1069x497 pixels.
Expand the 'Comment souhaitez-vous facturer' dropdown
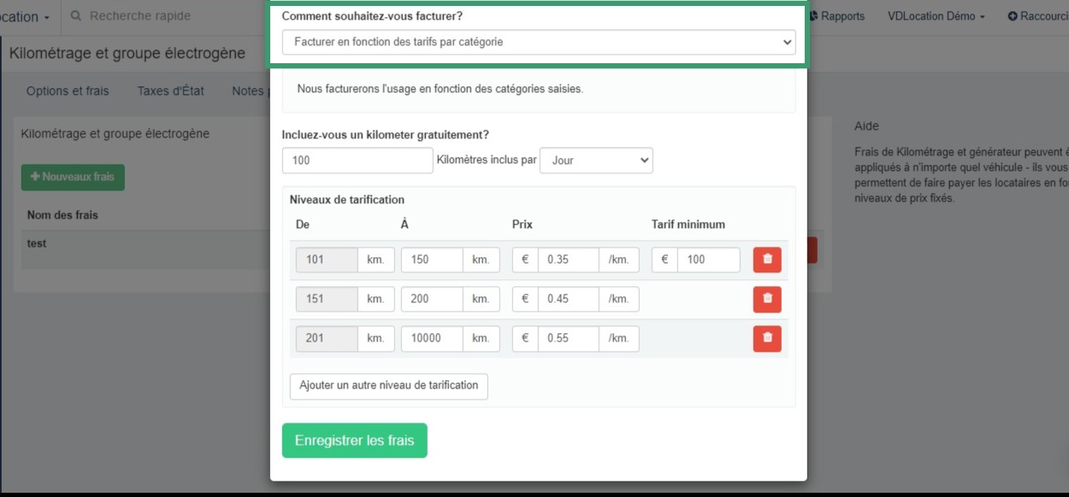click(538, 42)
